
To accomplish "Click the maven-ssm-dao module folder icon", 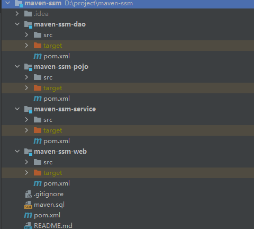I will coord(28,24).
